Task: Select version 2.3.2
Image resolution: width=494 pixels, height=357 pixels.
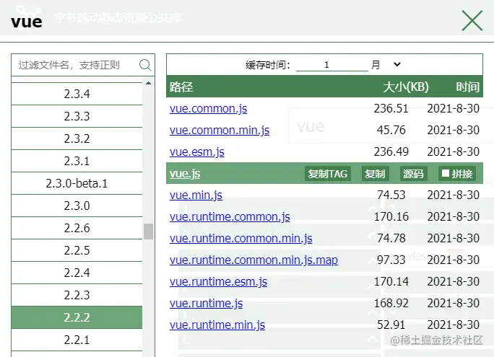Action: 77,138
